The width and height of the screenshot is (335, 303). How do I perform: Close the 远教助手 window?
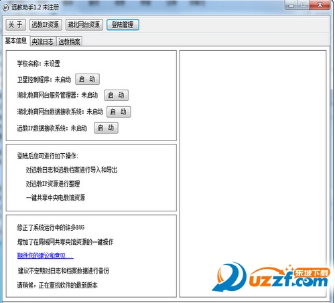(x=320, y=5)
